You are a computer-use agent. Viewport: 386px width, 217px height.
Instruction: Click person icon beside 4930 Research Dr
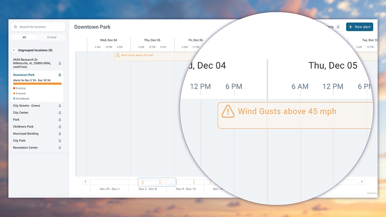pyautogui.click(x=60, y=63)
